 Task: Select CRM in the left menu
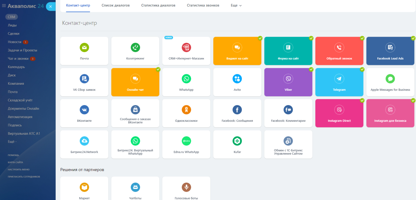click(x=12, y=17)
